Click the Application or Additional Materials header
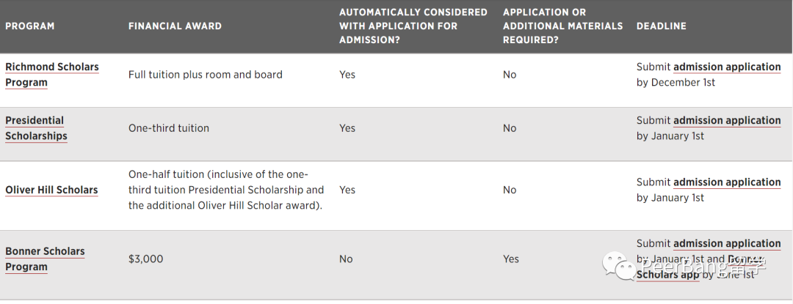The height and width of the screenshot is (304, 793). point(563,26)
